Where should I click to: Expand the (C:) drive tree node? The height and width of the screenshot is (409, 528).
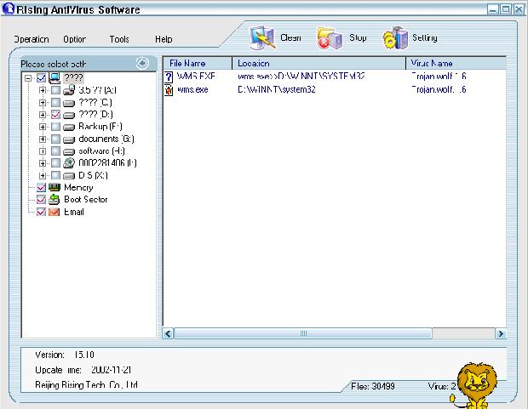[43, 102]
